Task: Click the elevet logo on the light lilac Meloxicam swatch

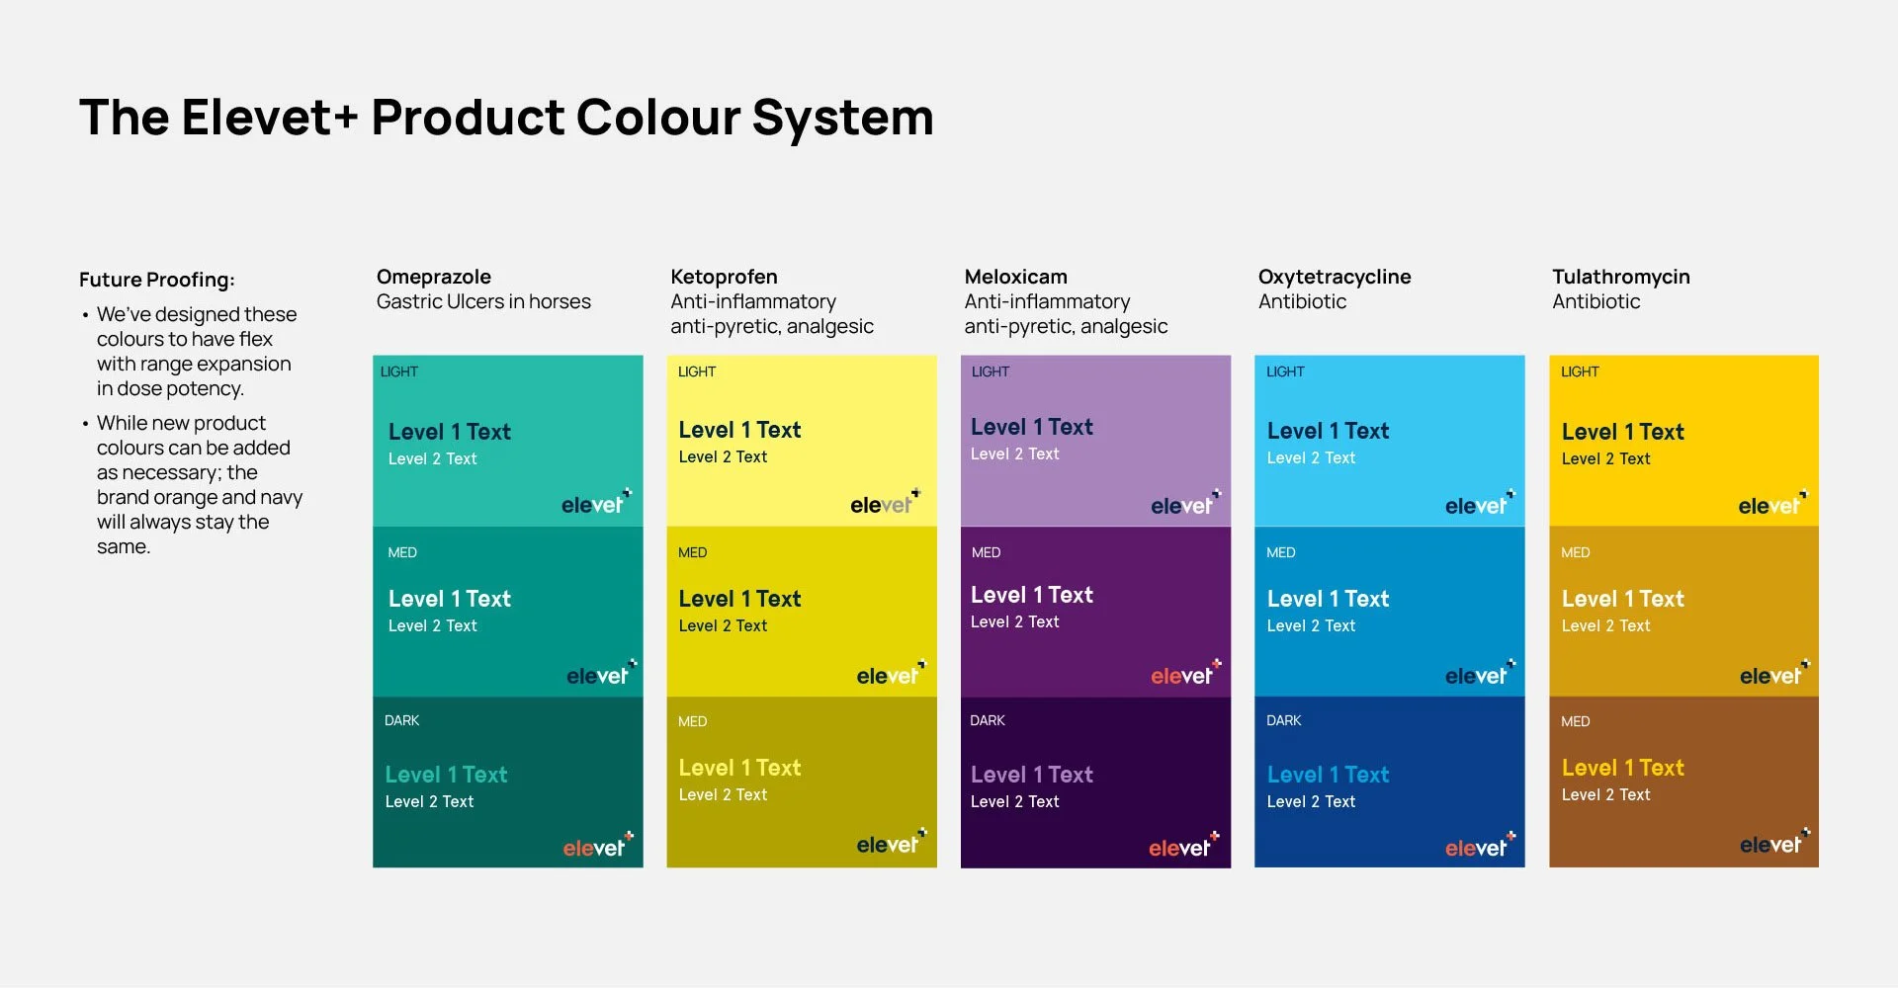Action: 1185,504
